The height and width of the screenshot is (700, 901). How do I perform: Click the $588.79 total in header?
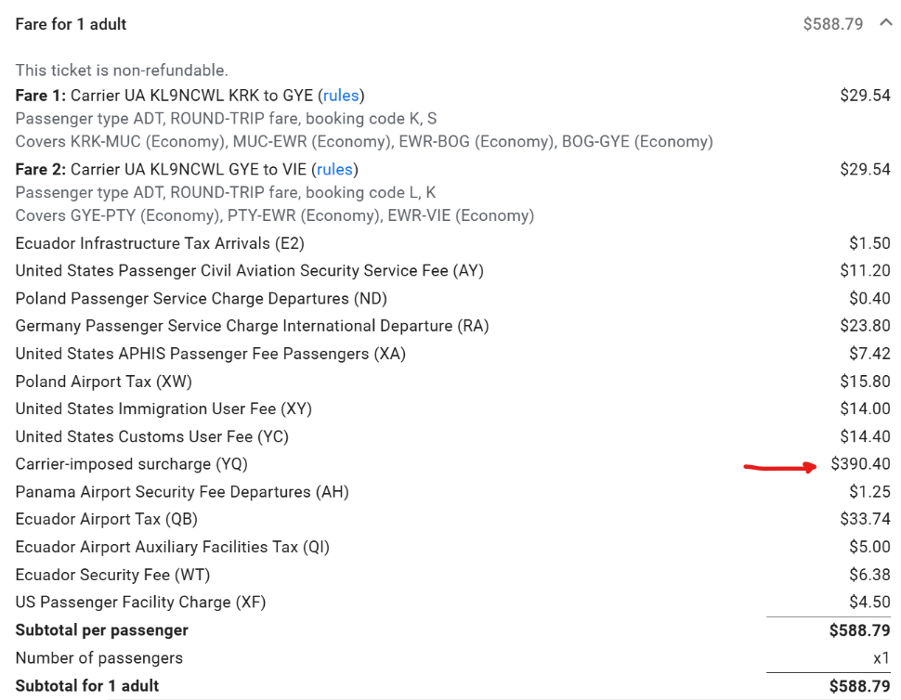832,24
